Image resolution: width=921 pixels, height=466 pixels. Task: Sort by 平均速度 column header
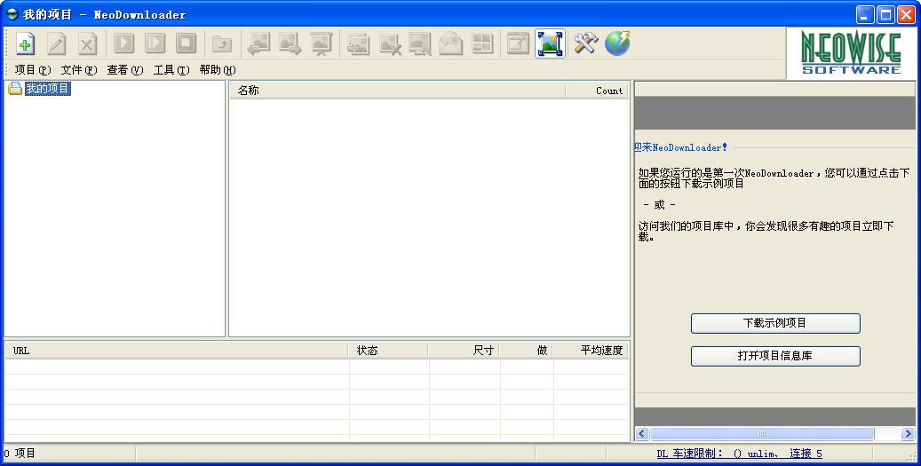point(591,351)
